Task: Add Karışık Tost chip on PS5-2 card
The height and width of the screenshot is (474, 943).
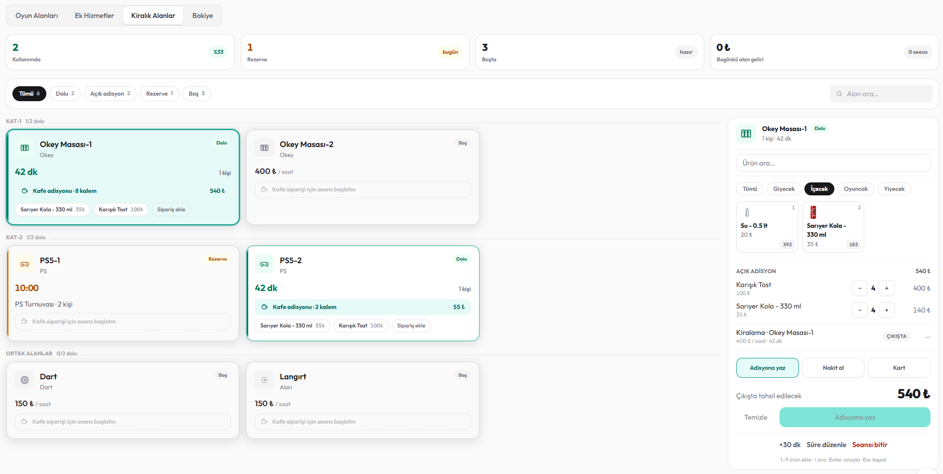Action: 361,326
